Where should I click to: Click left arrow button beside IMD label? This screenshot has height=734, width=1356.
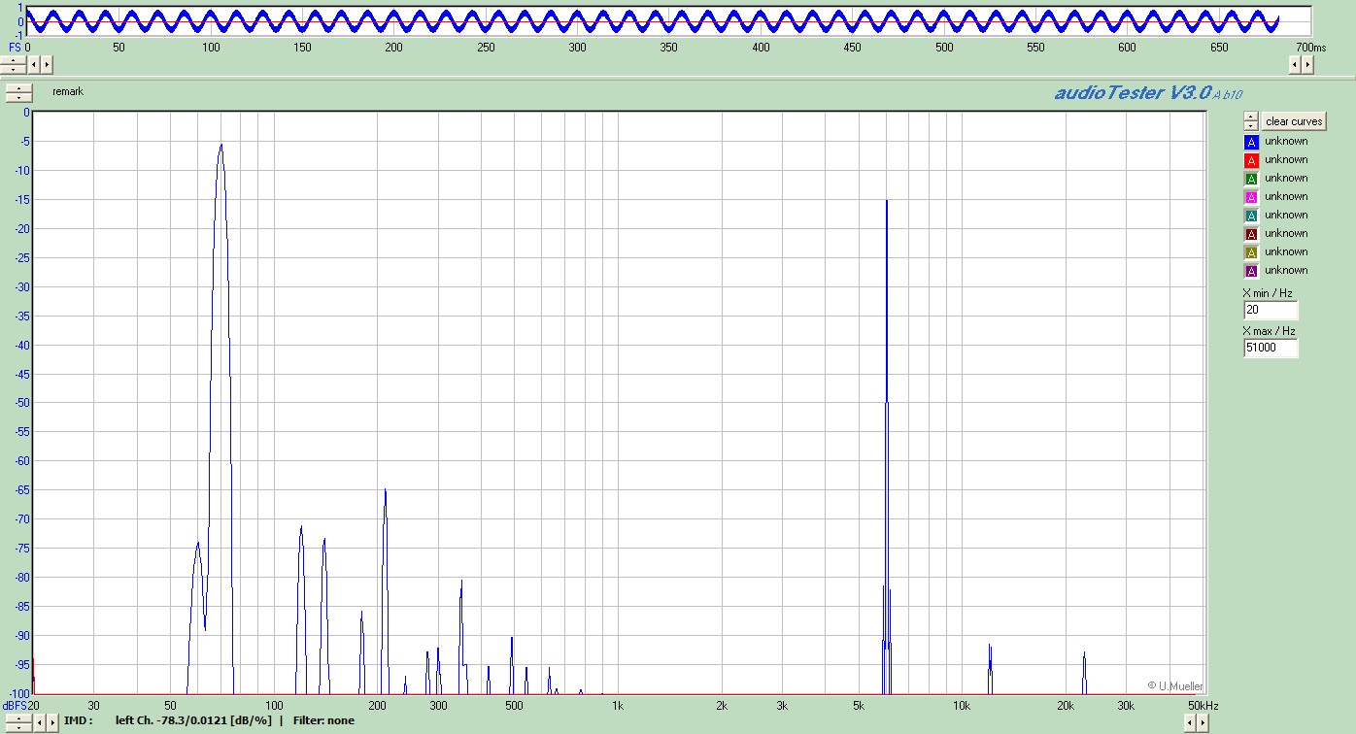tap(40, 722)
